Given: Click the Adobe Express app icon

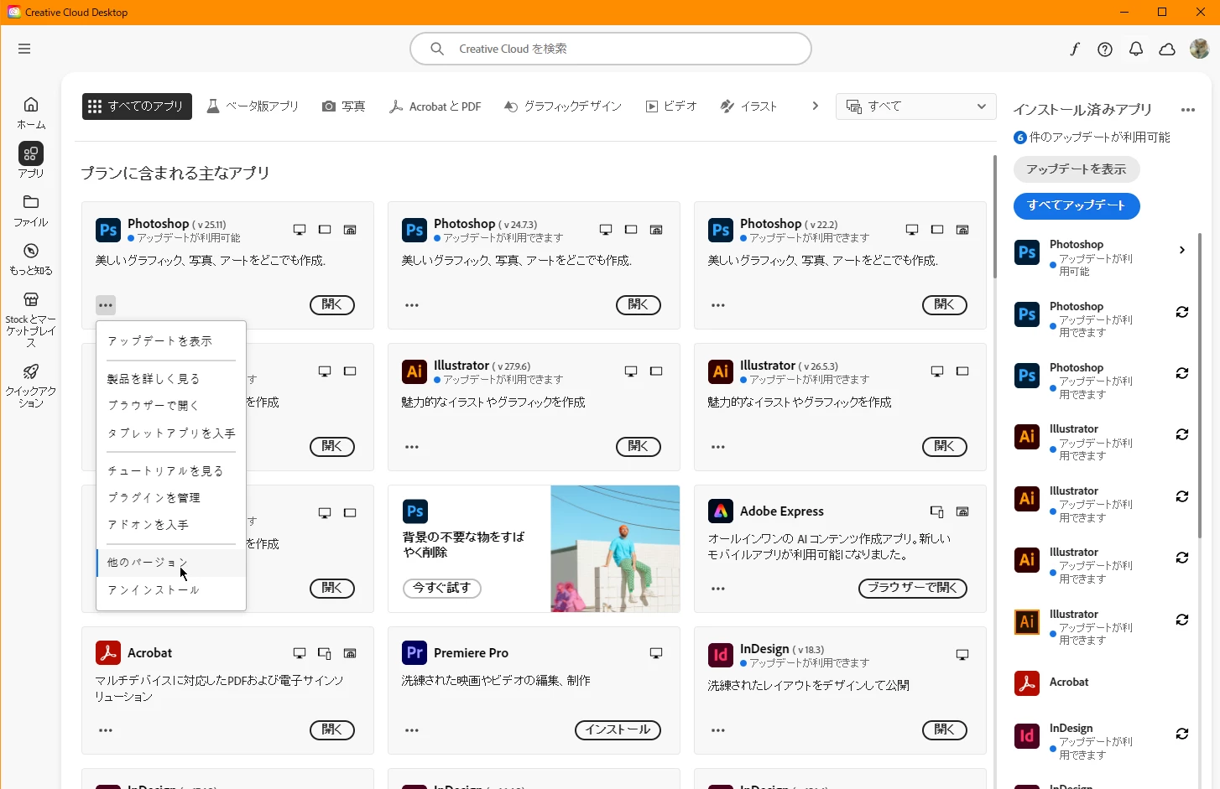Looking at the screenshot, I should click(x=721, y=511).
